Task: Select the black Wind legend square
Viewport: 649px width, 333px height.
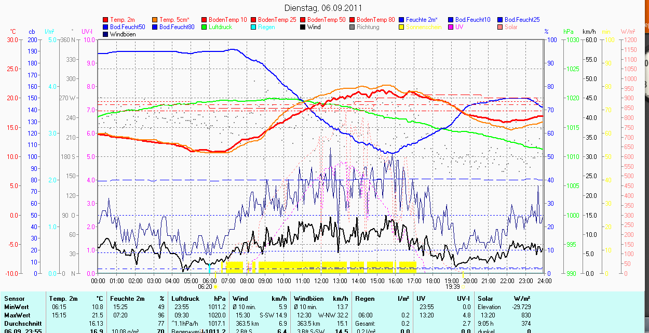Action: (302, 27)
